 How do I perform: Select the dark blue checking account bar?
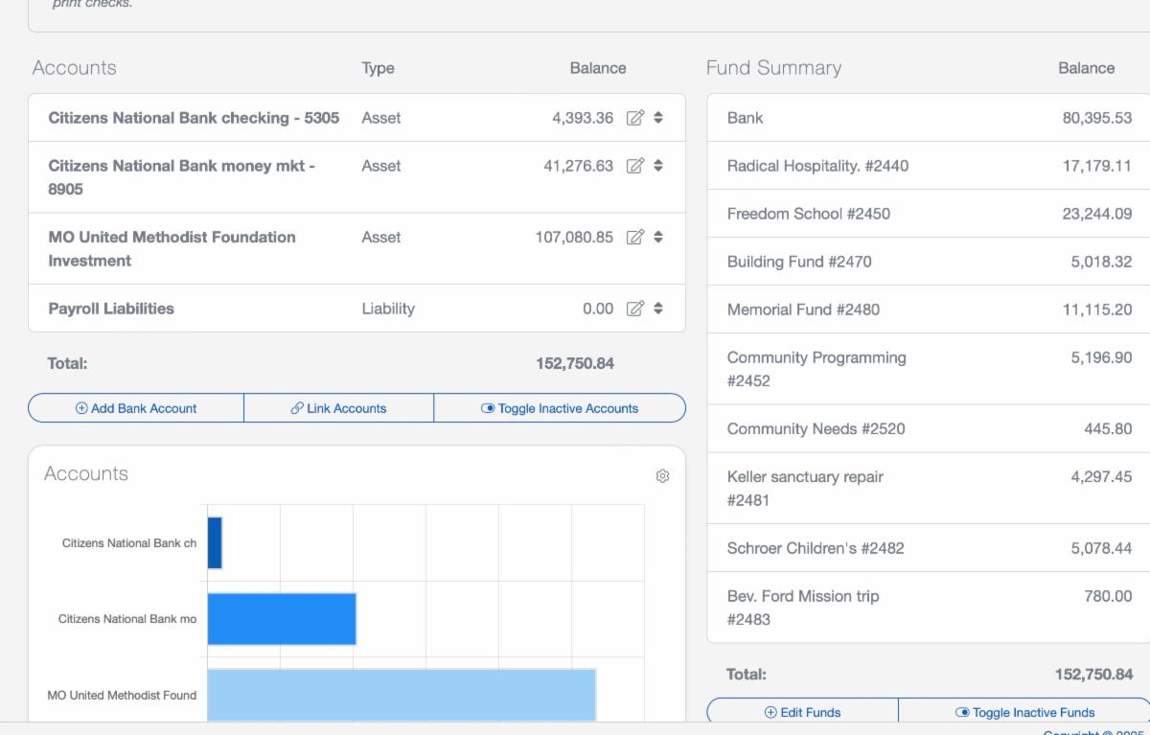tap(215, 542)
